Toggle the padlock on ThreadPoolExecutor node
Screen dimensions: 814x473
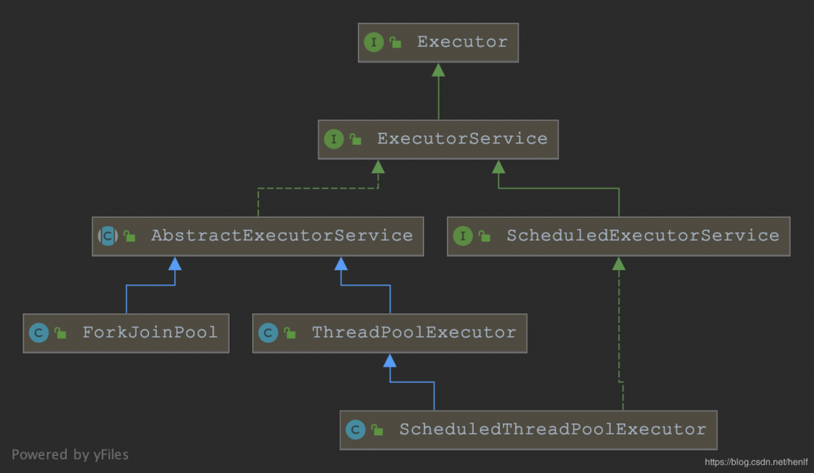pyautogui.click(x=289, y=332)
